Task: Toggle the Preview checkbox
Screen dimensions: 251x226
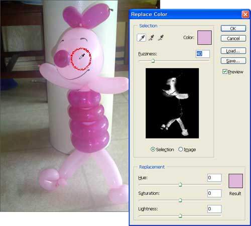Action: pos(224,72)
